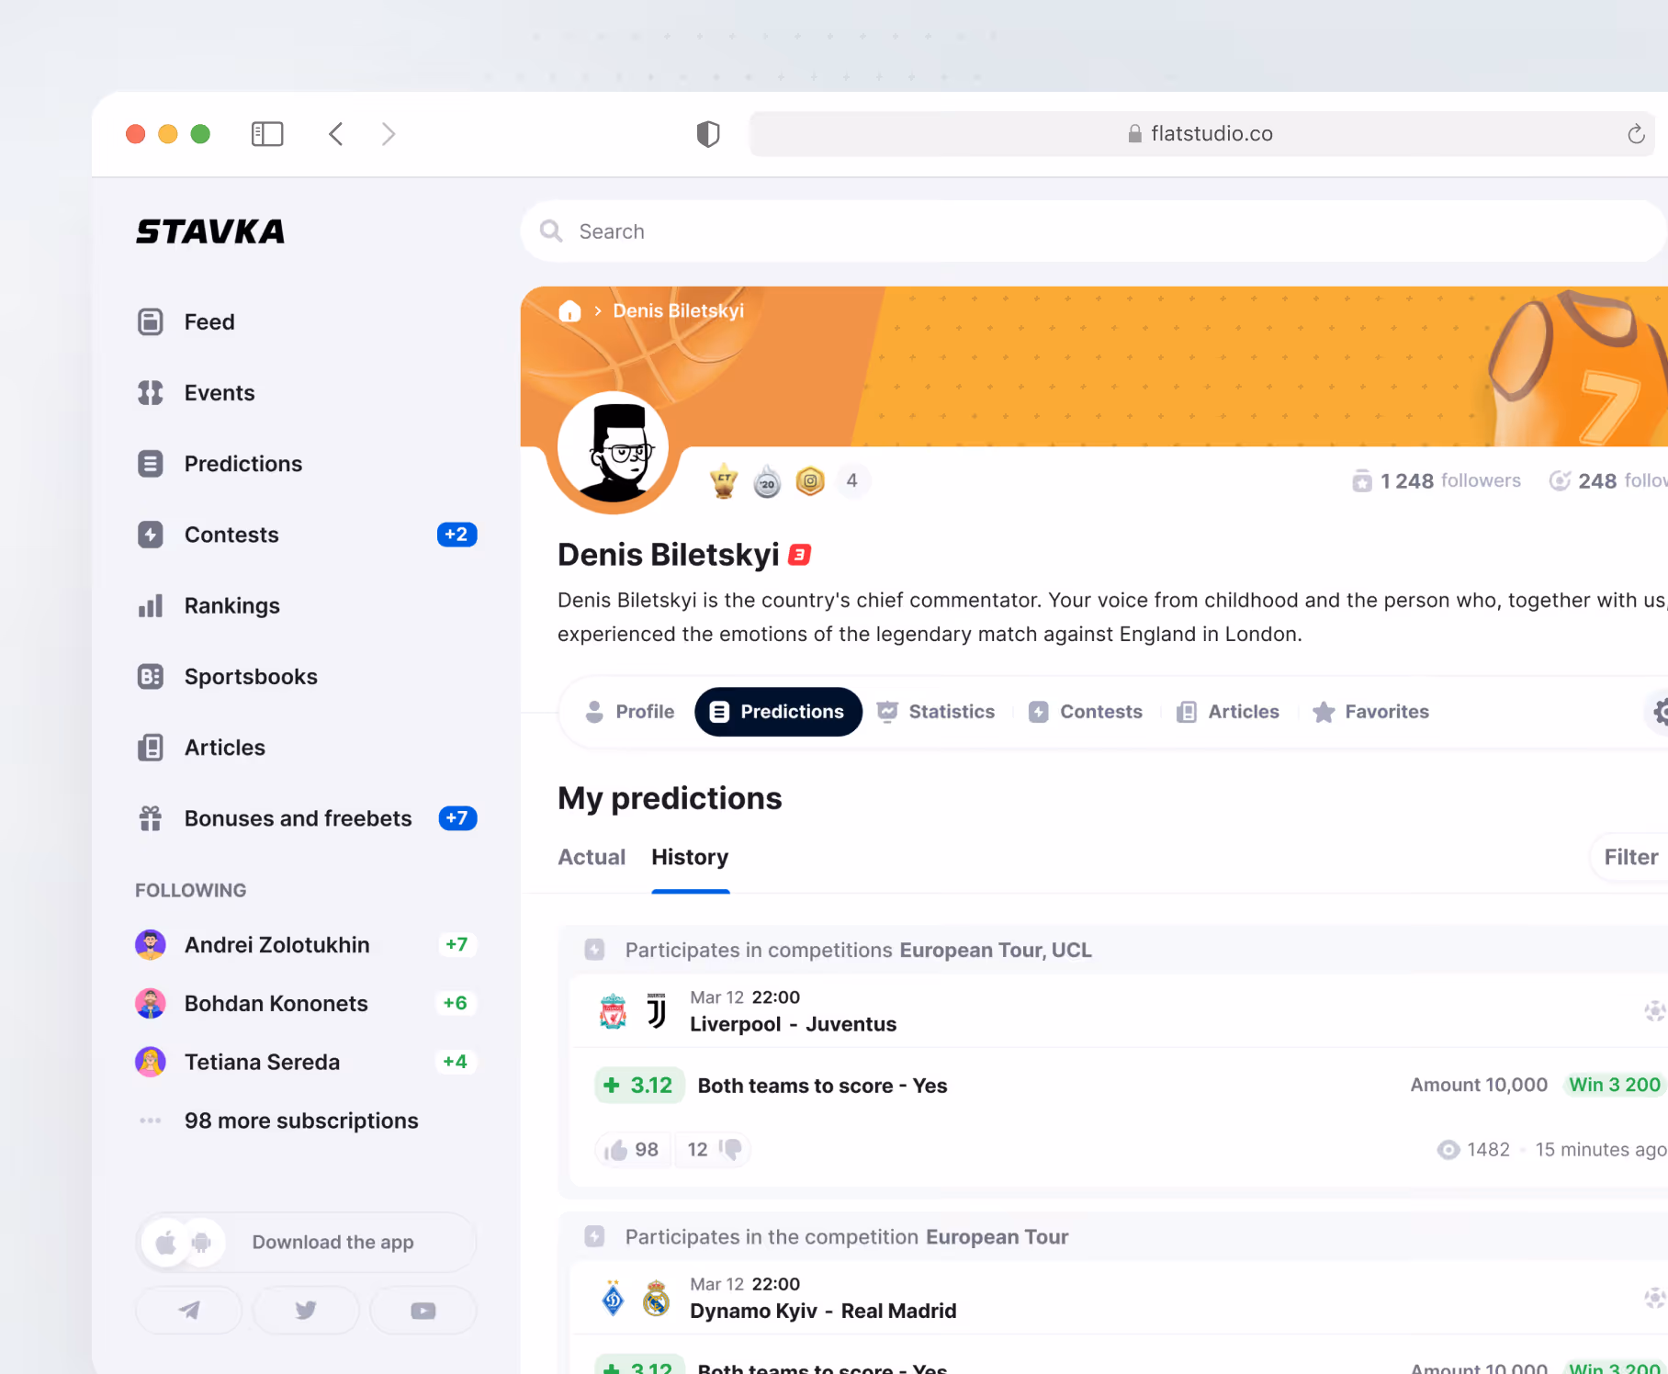Click the +7 badge on Bonuses

click(457, 818)
